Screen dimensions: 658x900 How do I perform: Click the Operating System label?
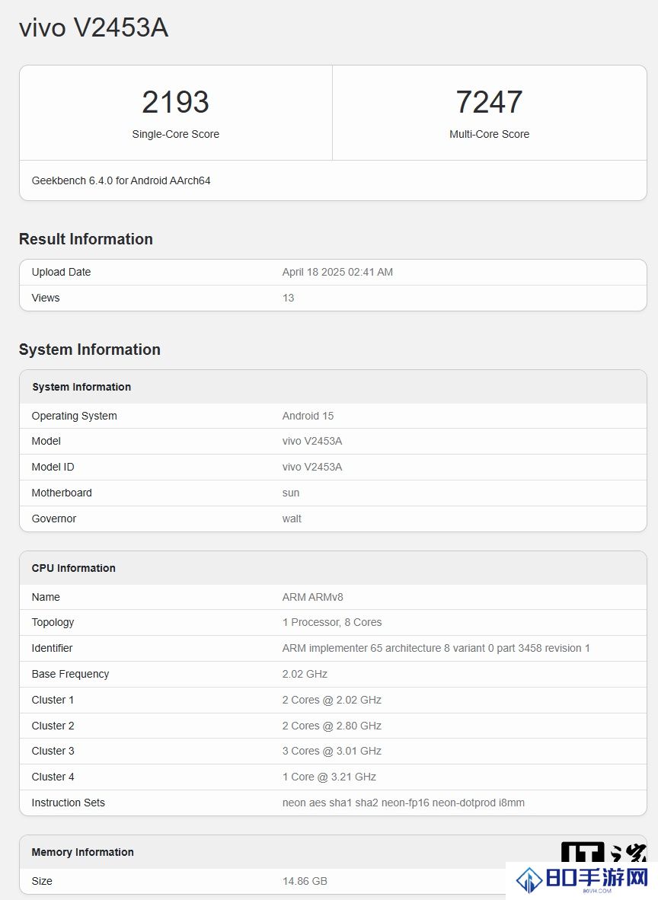74,416
